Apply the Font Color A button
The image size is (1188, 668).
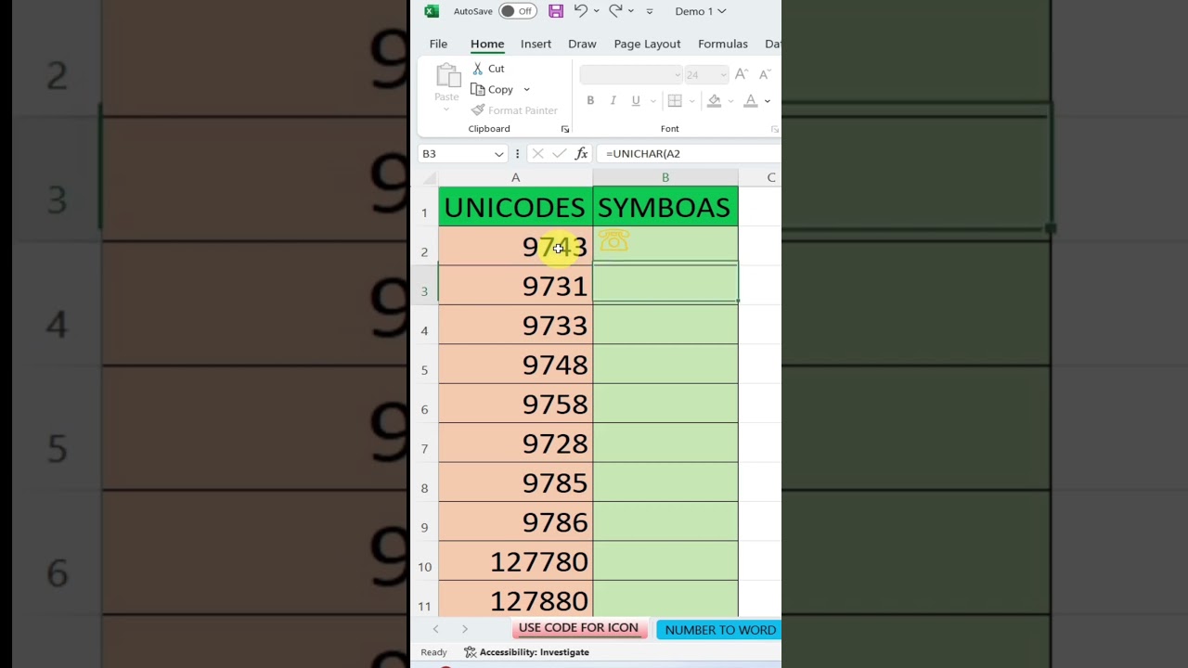pyautogui.click(x=751, y=100)
